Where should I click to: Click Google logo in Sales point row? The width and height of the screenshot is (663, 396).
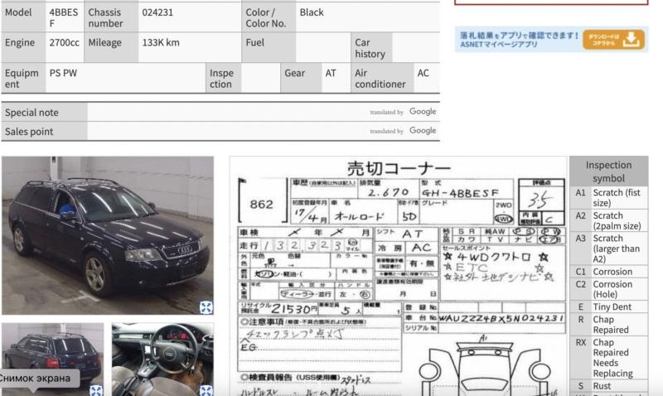[x=422, y=131]
